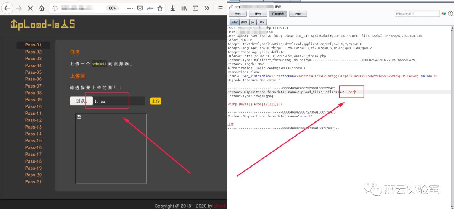Click the yellow 上传 upload button
This screenshot has height=209, width=454.
tap(156, 101)
